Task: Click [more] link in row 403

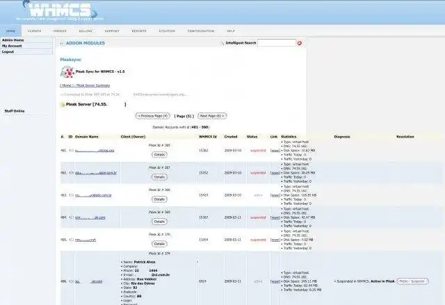Action: [x=275, y=195]
